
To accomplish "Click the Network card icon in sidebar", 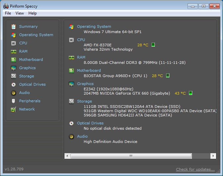I will coord(14,110).
